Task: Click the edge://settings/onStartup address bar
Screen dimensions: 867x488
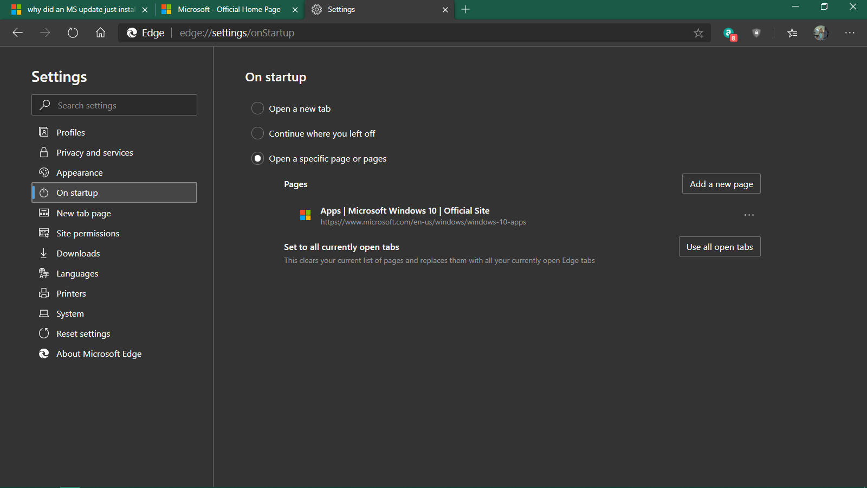Action: pos(415,33)
